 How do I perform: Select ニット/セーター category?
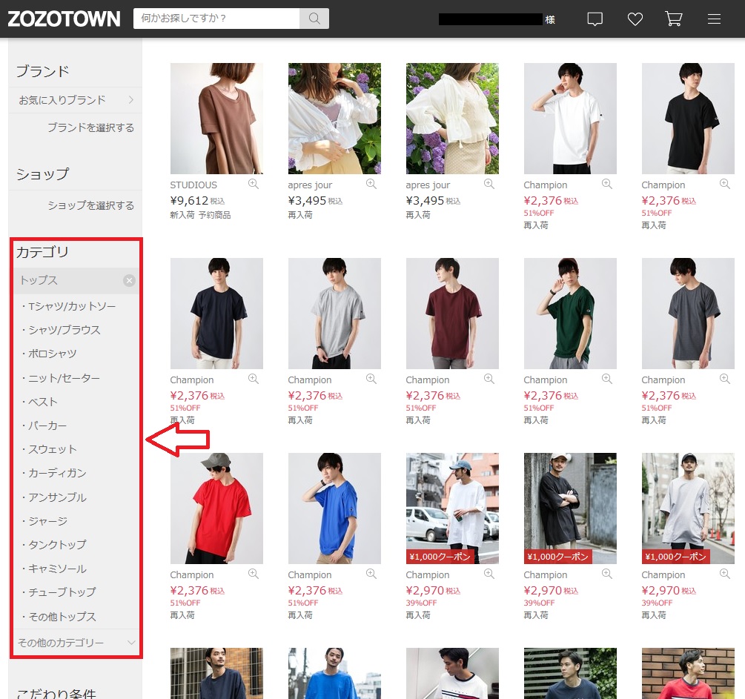click(x=63, y=378)
